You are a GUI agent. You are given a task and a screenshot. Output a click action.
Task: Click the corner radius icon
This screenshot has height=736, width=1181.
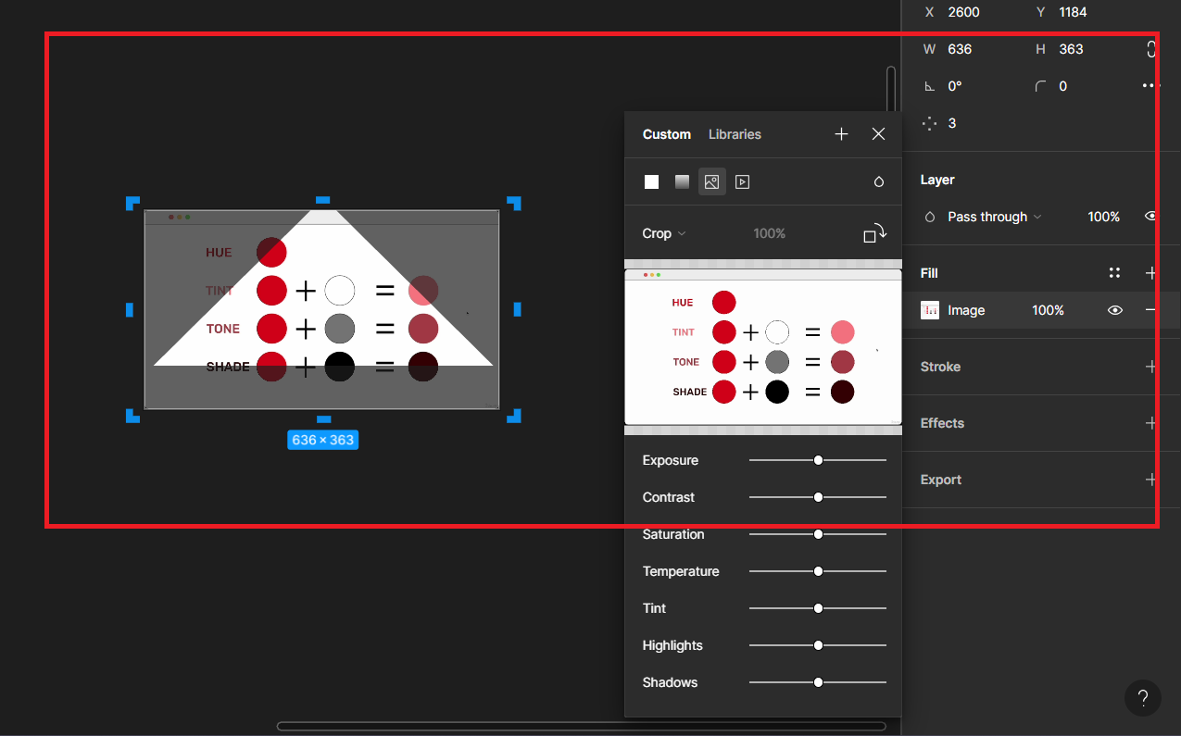(x=1041, y=86)
